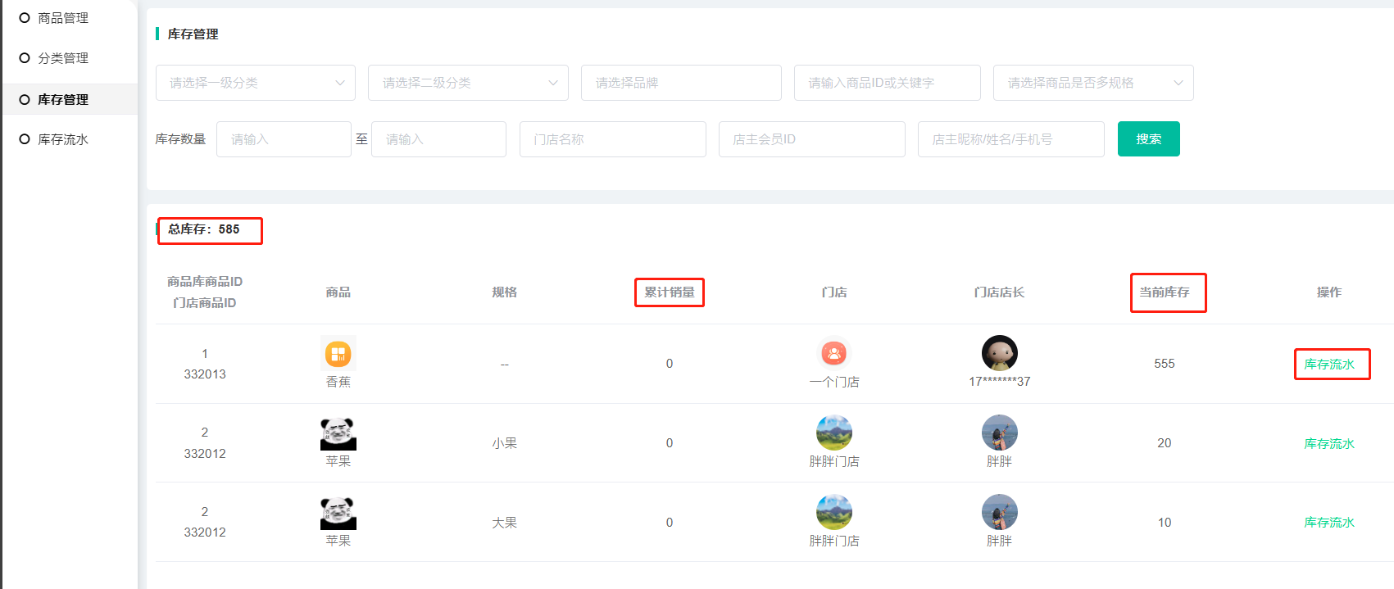Image resolution: width=1394 pixels, height=589 pixels.
Task: Click 胖胖门店 store image in 大果 row
Action: (x=833, y=512)
